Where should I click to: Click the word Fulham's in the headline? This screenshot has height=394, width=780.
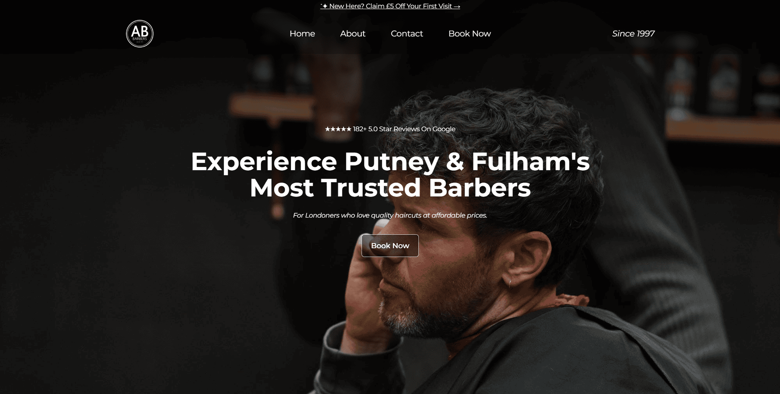(x=530, y=162)
